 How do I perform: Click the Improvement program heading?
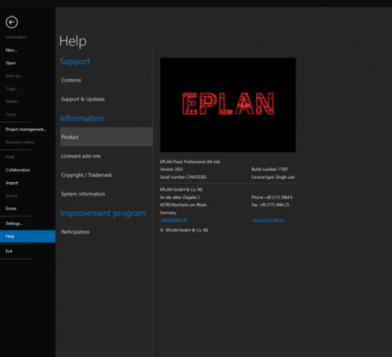click(103, 213)
